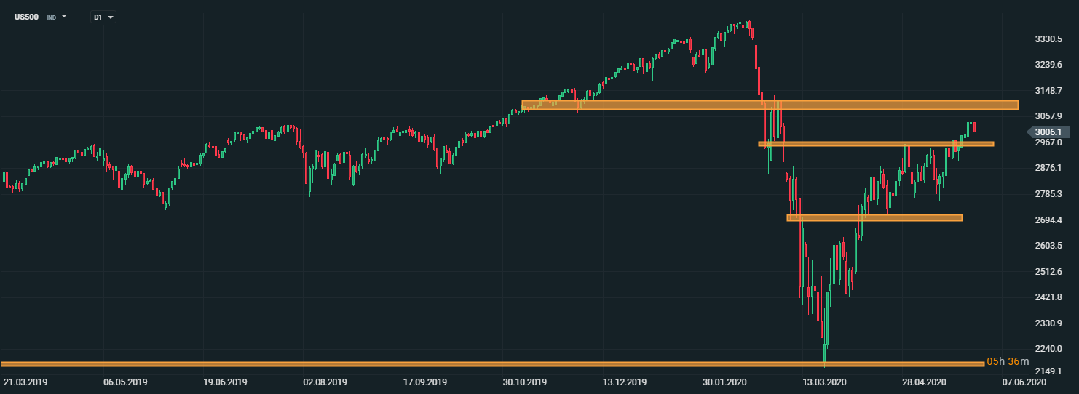Image resolution: width=1079 pixels, height=394 pixels.
Task: Click price axis label 3148.7
Action: coord(1048,91)
